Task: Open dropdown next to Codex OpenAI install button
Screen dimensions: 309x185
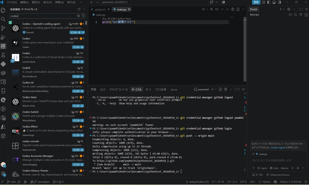Action: click(x=83, y=32)
